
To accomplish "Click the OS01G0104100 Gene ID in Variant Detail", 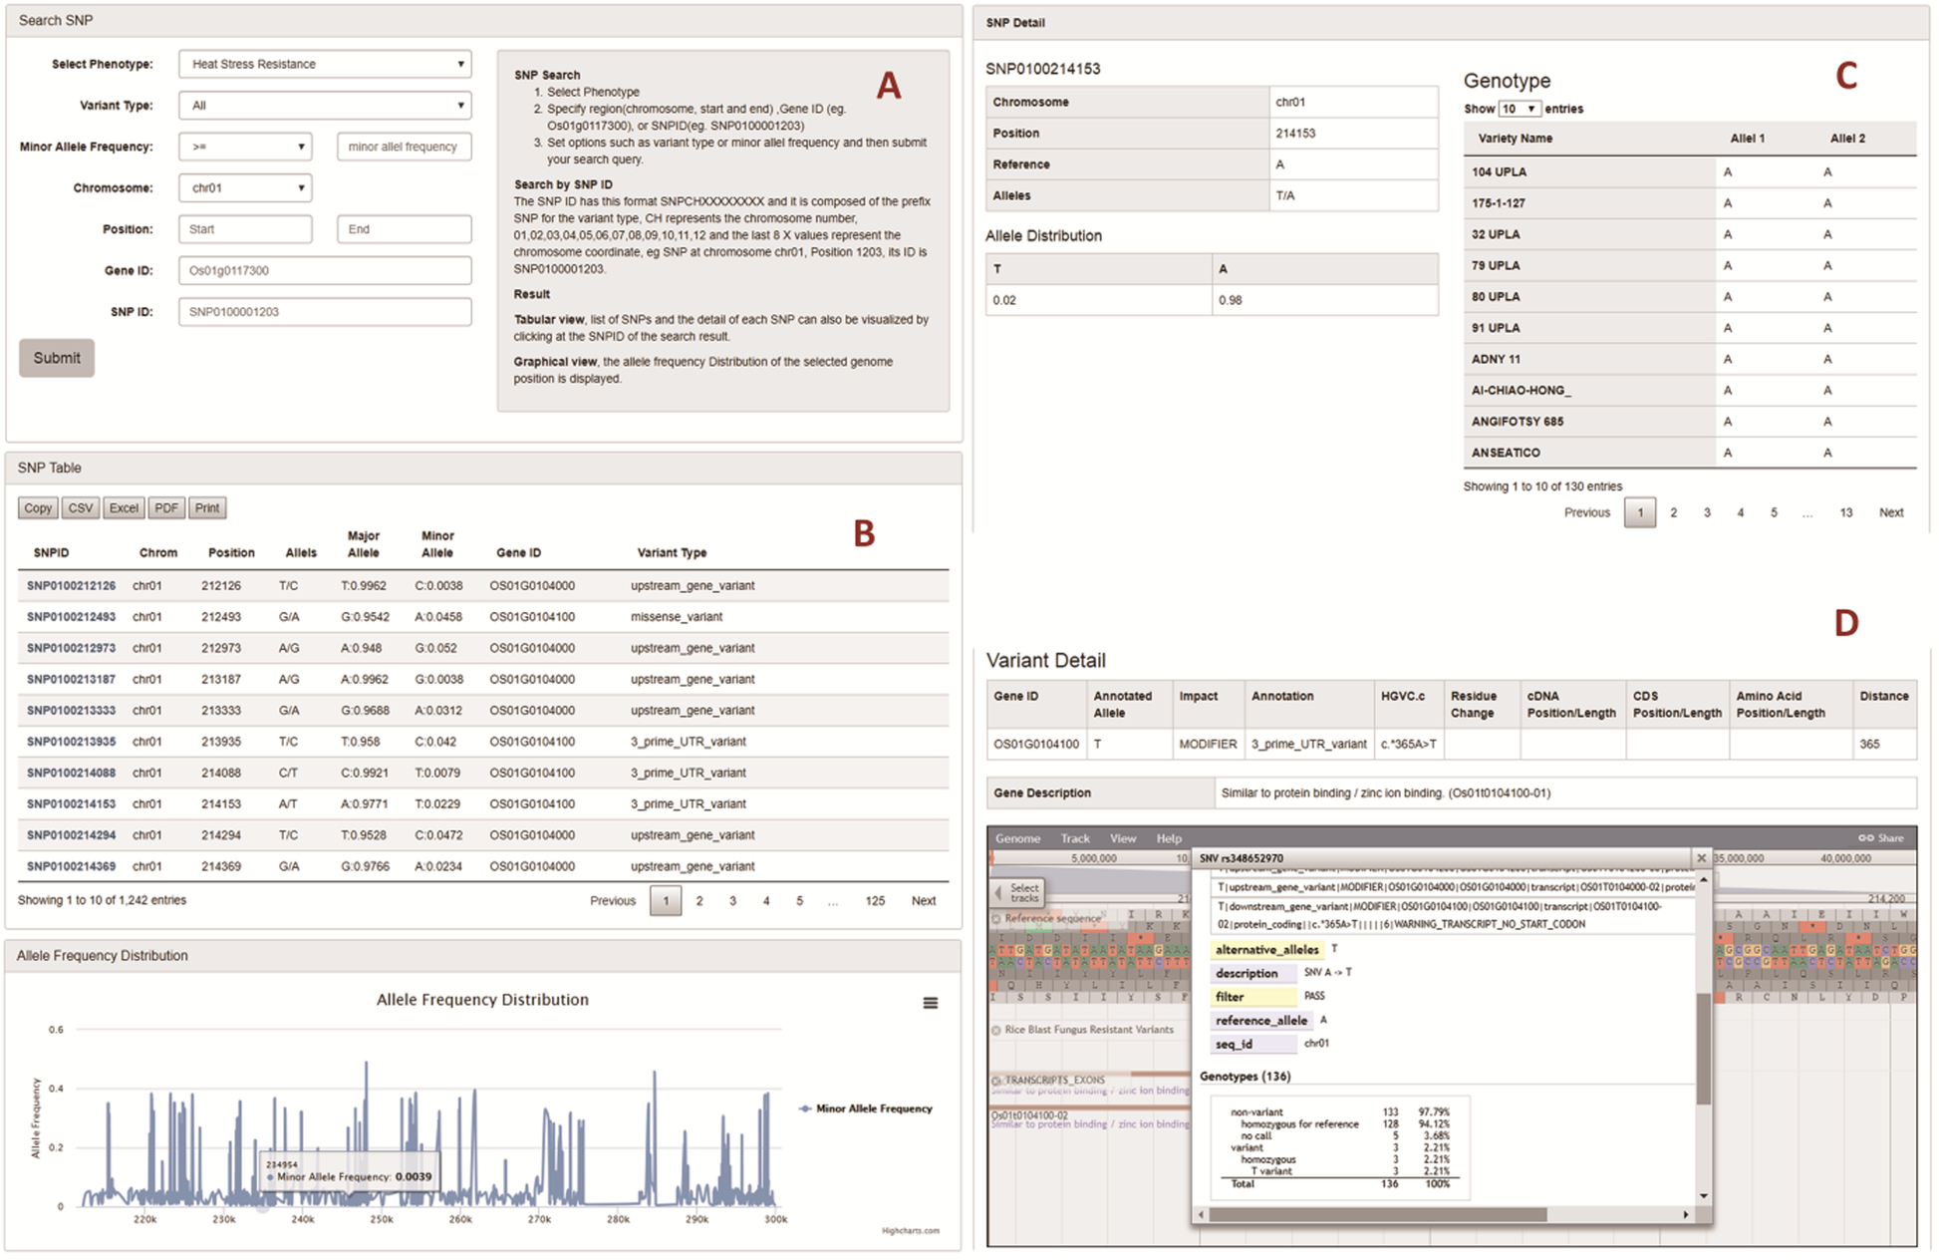I will (1036, 745).
